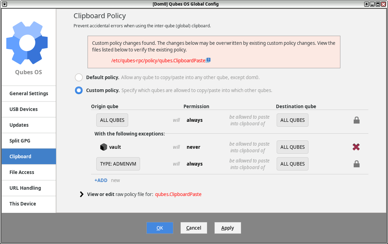Image resolution: width=388 pixels, height=244 pixels.
Task: Open the help tooltip next to the policy path
Action: click(x=208, y=60)
